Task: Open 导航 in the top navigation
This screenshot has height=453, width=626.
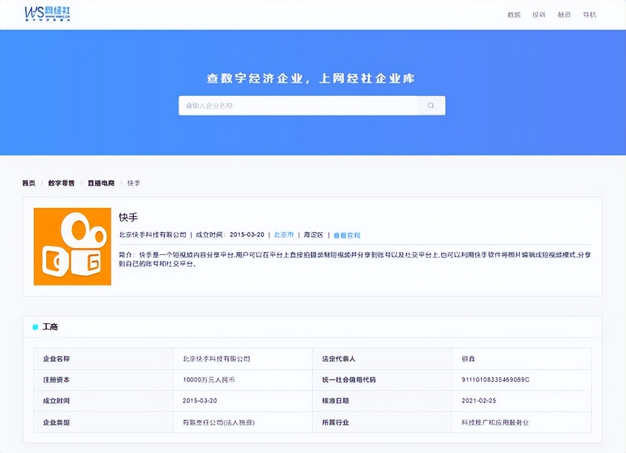Action: click(589, 15)
